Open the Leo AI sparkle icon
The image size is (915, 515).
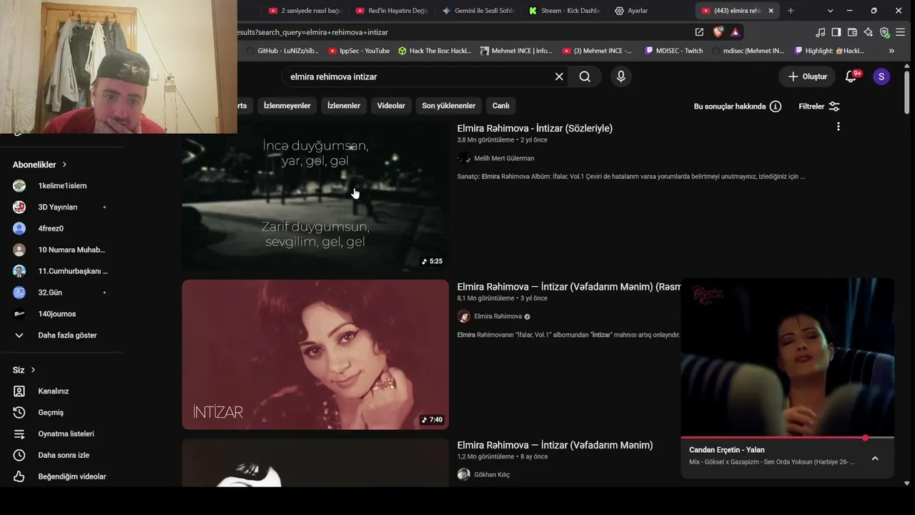click(x=868, y=32)
